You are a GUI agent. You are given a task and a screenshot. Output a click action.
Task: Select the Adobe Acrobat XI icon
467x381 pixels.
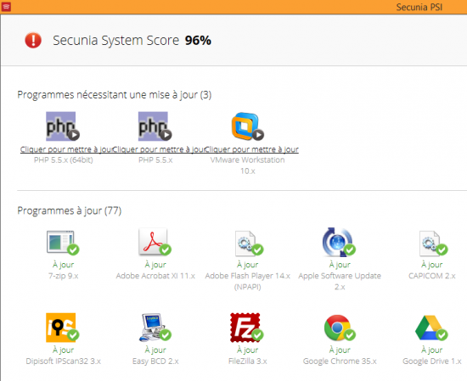[155, 242]
